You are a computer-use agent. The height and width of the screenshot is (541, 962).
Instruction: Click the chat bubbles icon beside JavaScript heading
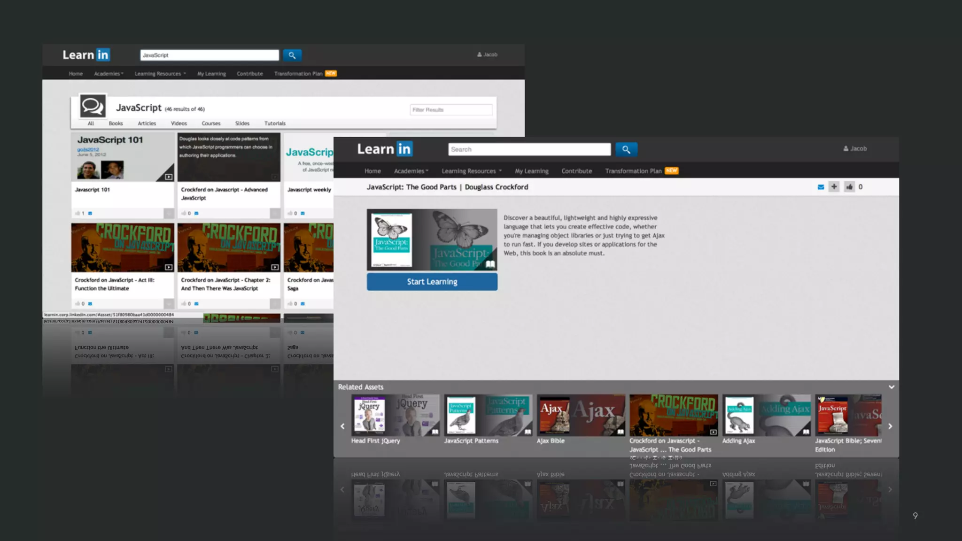point(92,106)
